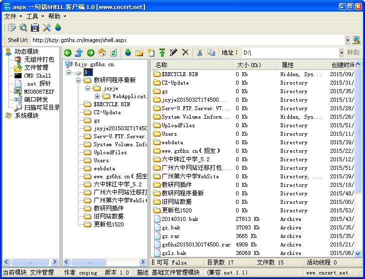This screenshot has height=279, width=365.
Task: Click the green upload arrow icon
Action: click(x=162, y=52)
